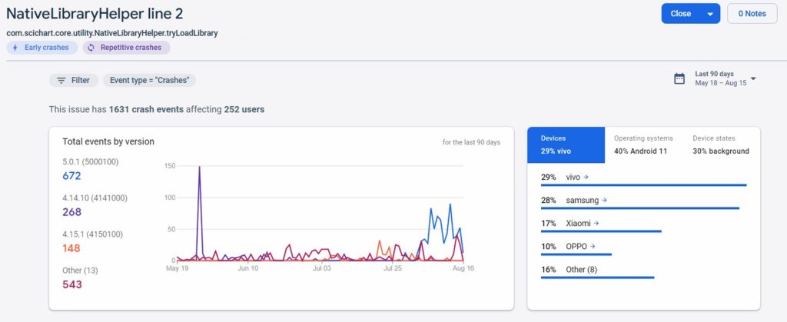This screenshot has height=322, width=787.
Task: Click the purple spike peak on chart
Action: [200, 167]
